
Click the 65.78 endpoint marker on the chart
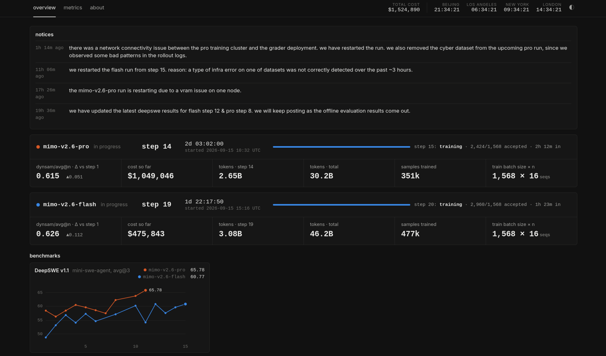tap(145, 290)
